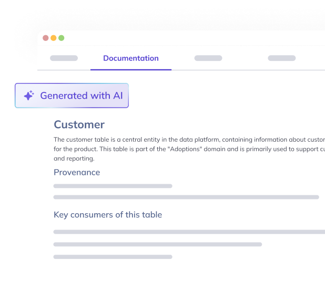Screen dimensions: 325x293
Task: Open the rightmost placeholder tab
Action: pos(282,58)
